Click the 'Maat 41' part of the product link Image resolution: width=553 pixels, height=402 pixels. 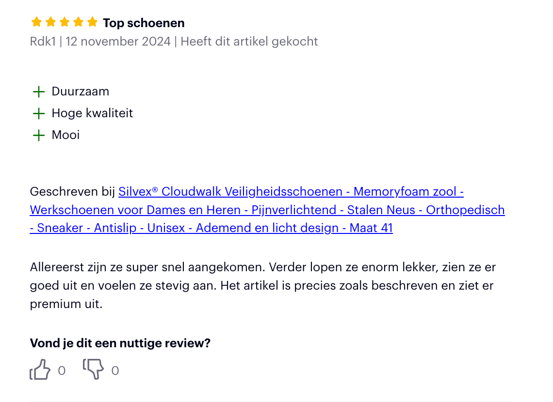point(371,228)
